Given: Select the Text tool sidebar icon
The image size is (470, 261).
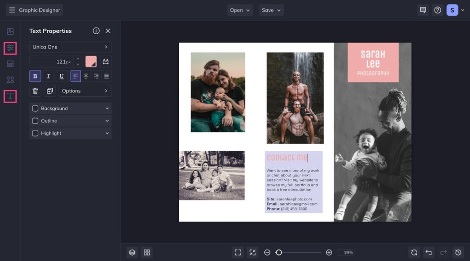Looking at the screenshot, I should pyautogui.click(x=10, y=96).
